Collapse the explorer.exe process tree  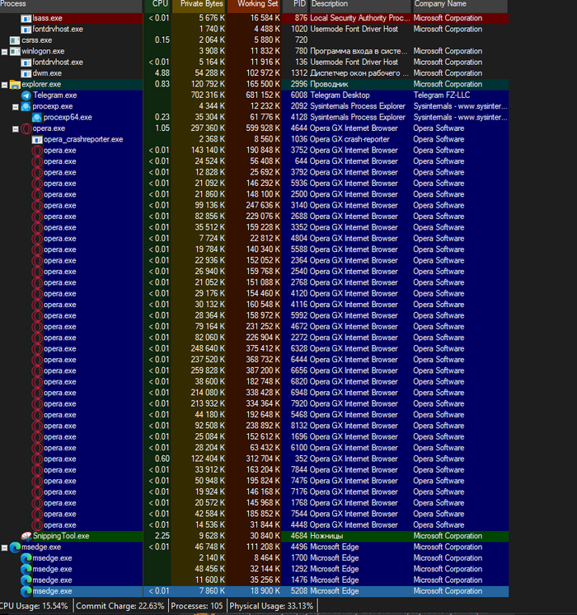tap(5, 84)
